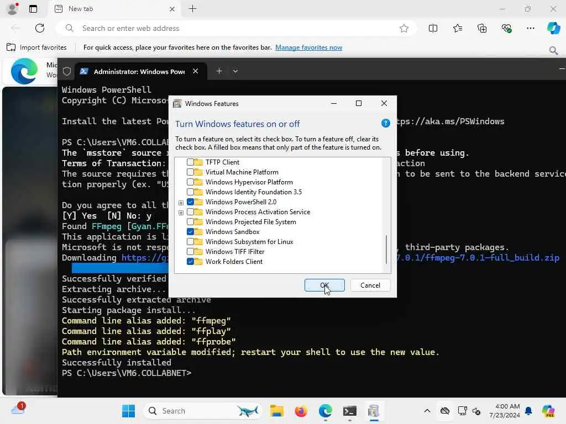Maximize the Windows Features dialog
The height and width of the screenshot is (424, 566).
click(x=358, y=103)
